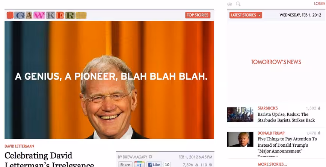Image resolution: width=326 pixels, height=167 pixels.
Task: Open the Top Stories tab
Action: pos(198,15)
